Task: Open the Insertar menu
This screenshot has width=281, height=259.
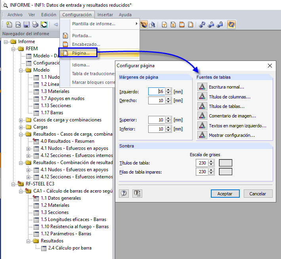Action: (105, 15)
